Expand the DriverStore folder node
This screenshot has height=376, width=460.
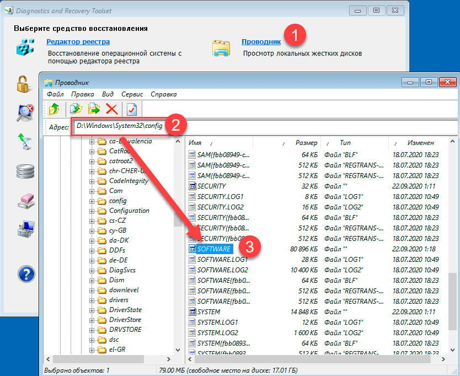[x=92, y=320]
